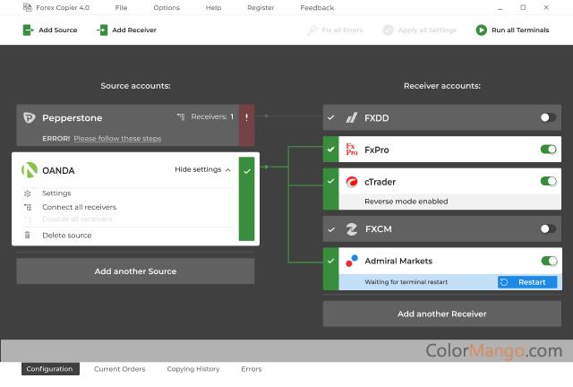Turn on the FXCM receiver toggle
This screenshot has width=573, height=387.
click(548, 229)
